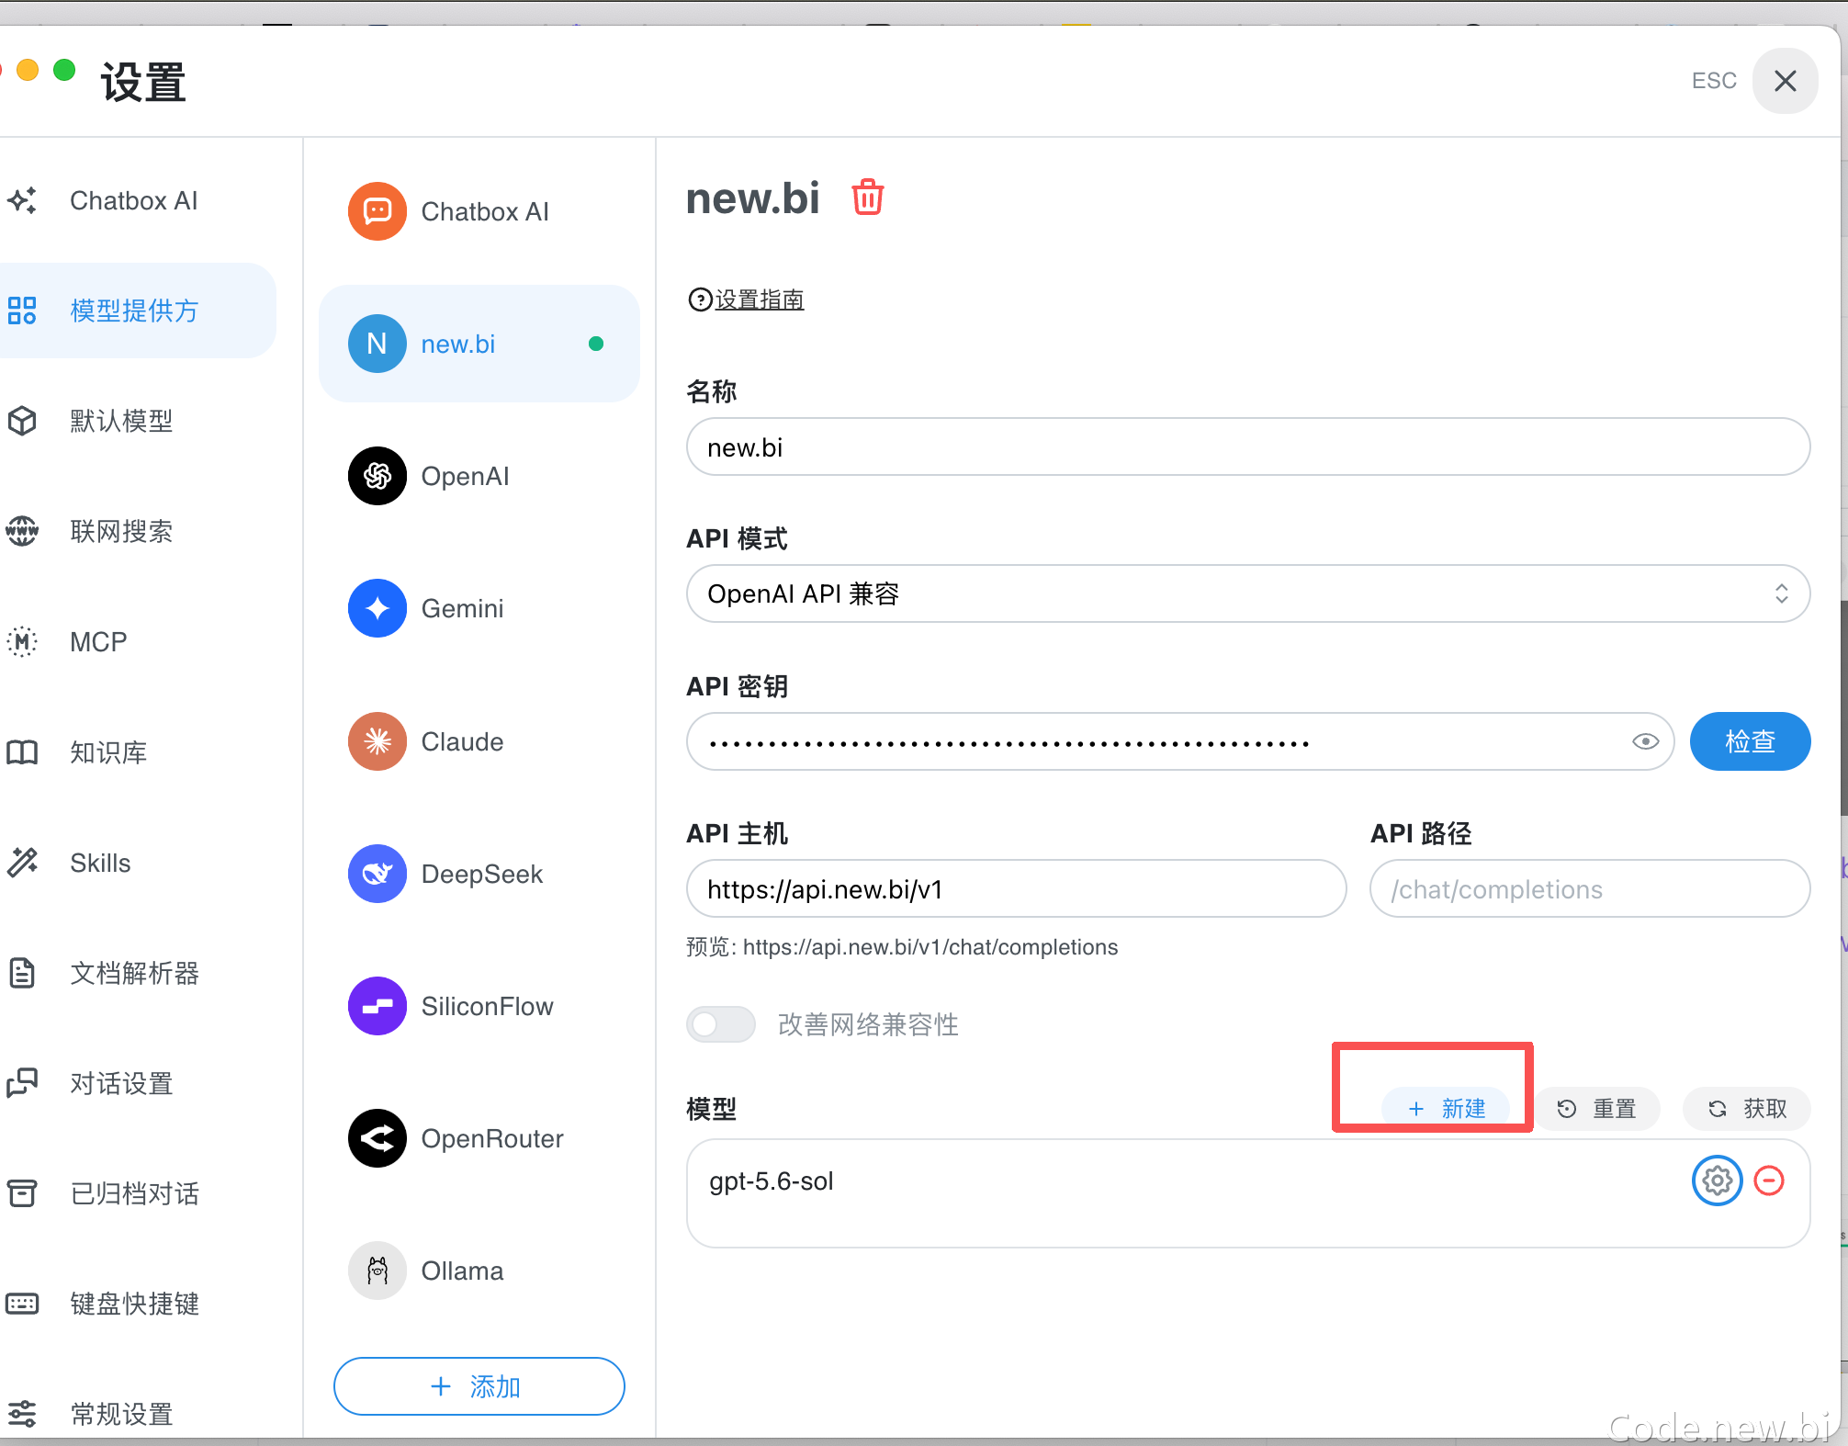Click the green macOS zoom window button

click(64, 70)
